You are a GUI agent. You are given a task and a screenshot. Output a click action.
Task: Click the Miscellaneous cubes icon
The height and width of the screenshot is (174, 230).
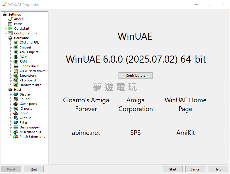[16, 132]
